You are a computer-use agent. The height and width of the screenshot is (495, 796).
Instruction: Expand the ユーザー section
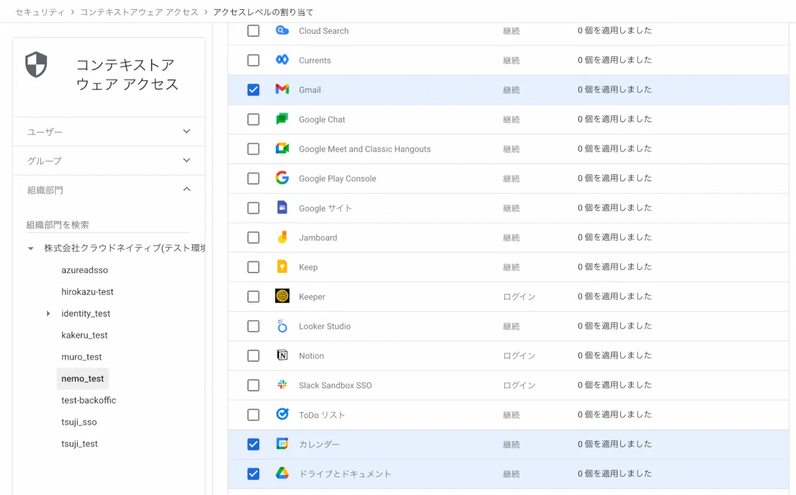[x=186, y=131]
